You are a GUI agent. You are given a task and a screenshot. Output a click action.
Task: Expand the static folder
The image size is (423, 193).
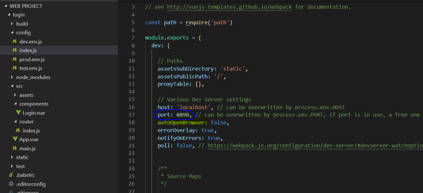(x=12, y=157)
